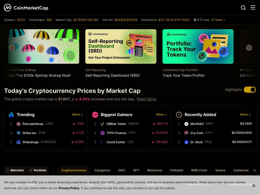Image resolution: width=260 pixels, height=195 pixels.
Task: Switch to the DeFi tab
Action: click(122, 170)
